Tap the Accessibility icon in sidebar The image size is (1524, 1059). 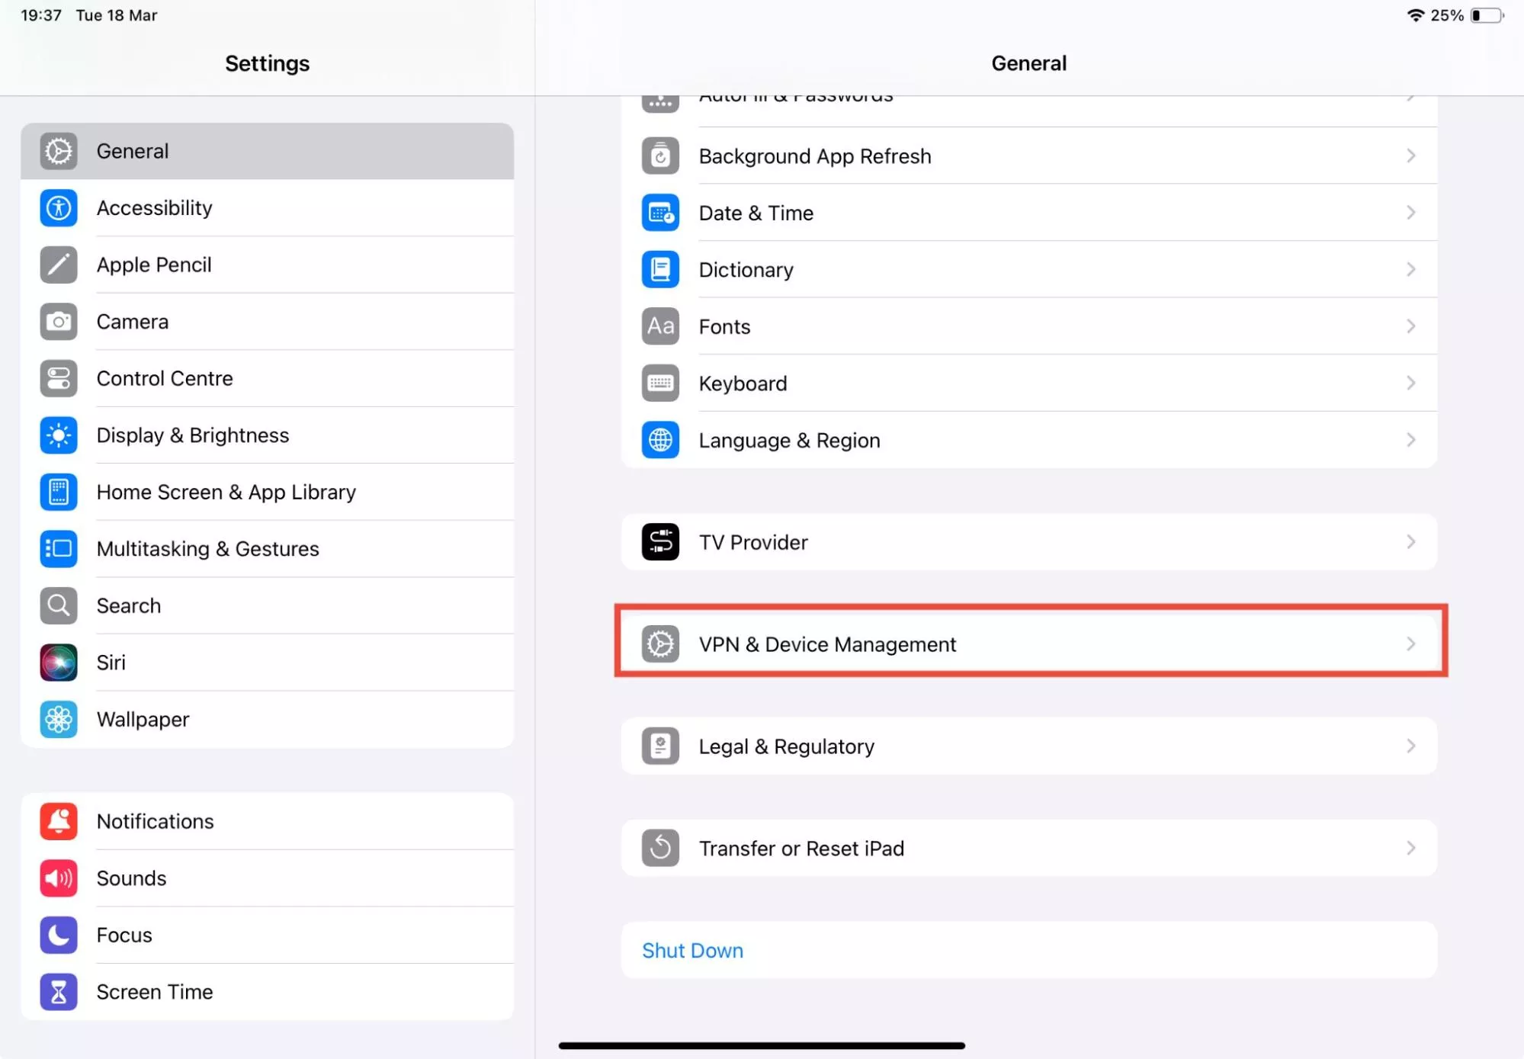pos(59,208)
